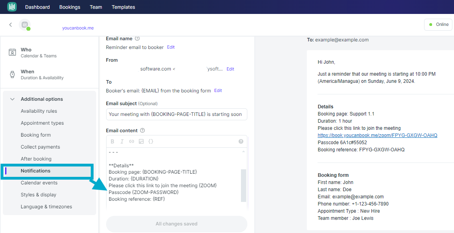Collapse the Additional options section
The image size is (454, 233).
pos(12,99)
